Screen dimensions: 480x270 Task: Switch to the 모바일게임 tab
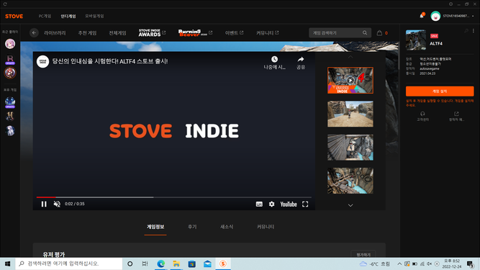click(x=94, y=17)
